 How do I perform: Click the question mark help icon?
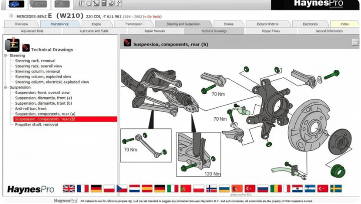(x=118, y=3)
